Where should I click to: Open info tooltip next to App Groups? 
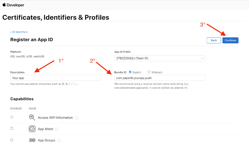coord(59,141)
